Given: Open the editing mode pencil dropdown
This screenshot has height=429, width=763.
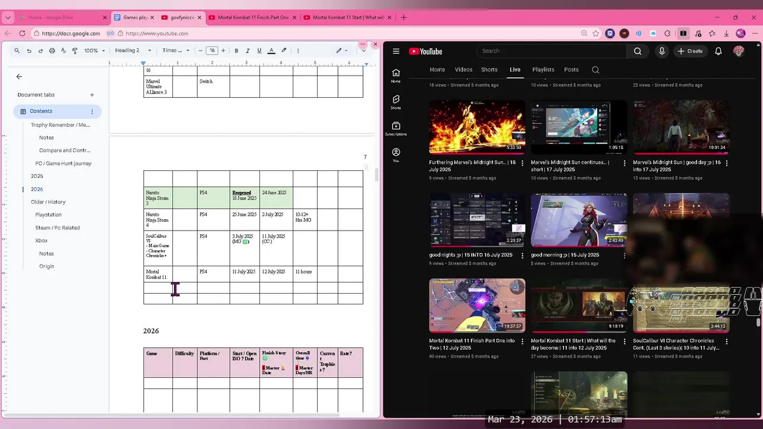Looking at the screenshot, I should tap(342, 51).
